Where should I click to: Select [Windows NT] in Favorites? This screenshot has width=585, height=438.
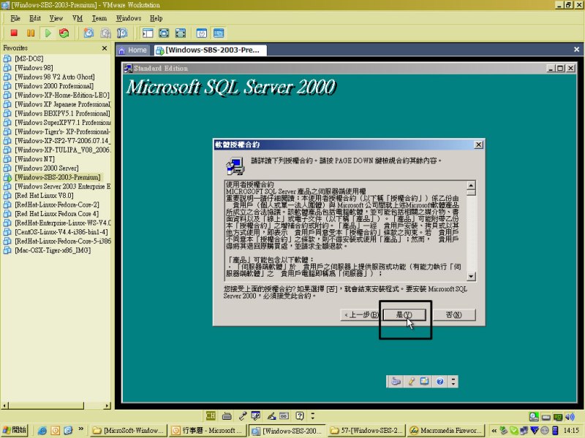(34, 159)
